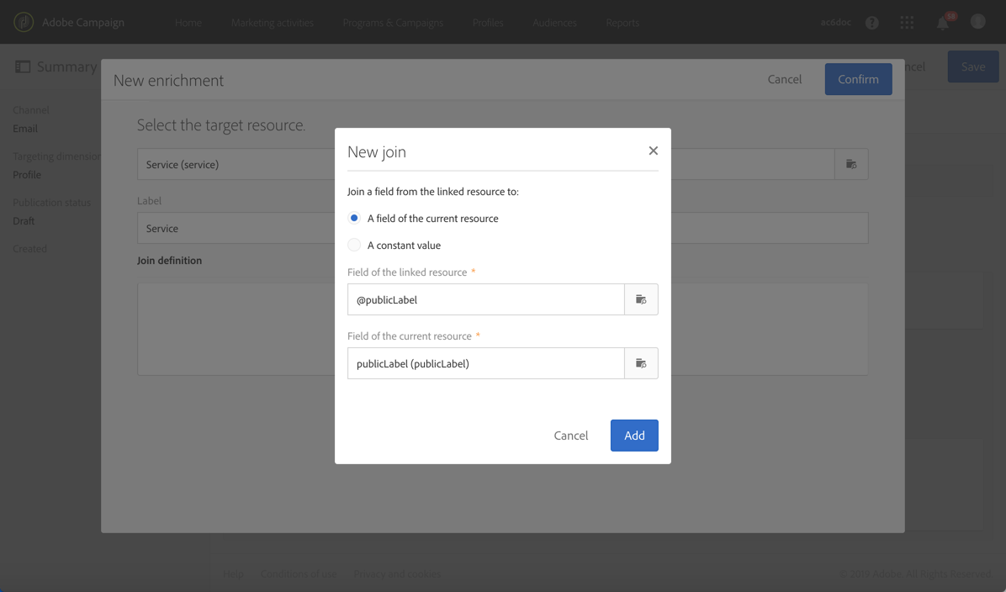The height and width of the screenshot is (592, 1006).
Task: Click the Add button
Action: (634, 436)
